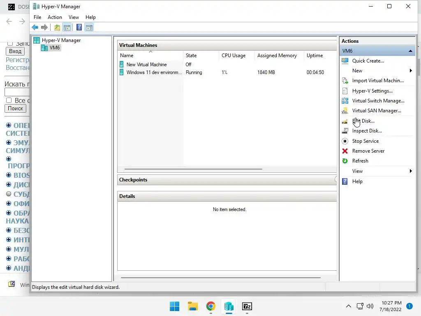
Task: Open the Action menu
Action: [55, 17]
